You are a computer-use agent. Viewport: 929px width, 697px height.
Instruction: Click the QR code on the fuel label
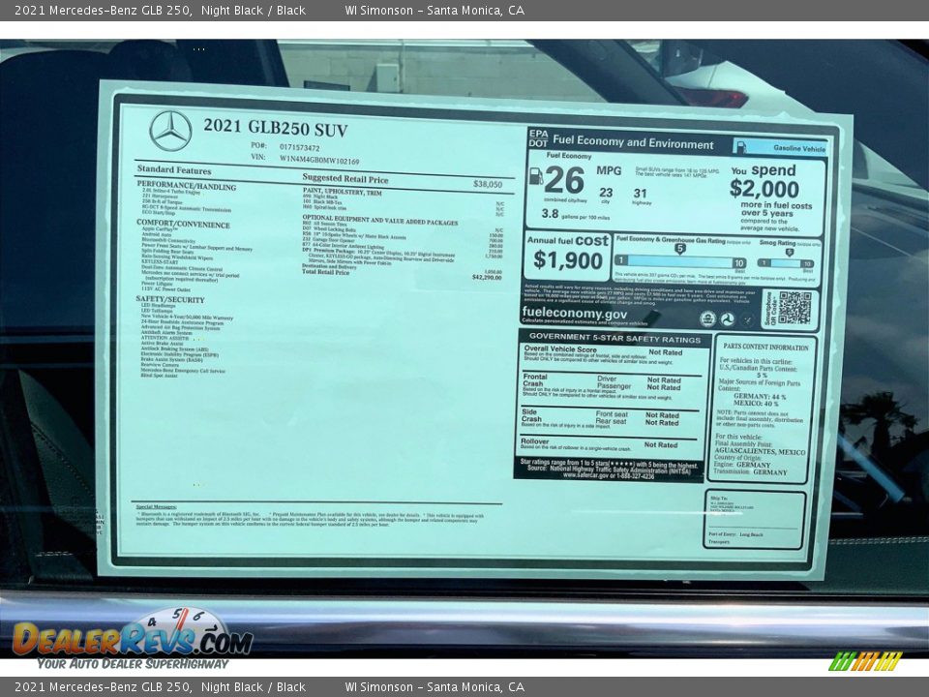794,308
